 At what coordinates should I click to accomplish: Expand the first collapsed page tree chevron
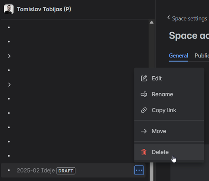click(x=9, y=56)
